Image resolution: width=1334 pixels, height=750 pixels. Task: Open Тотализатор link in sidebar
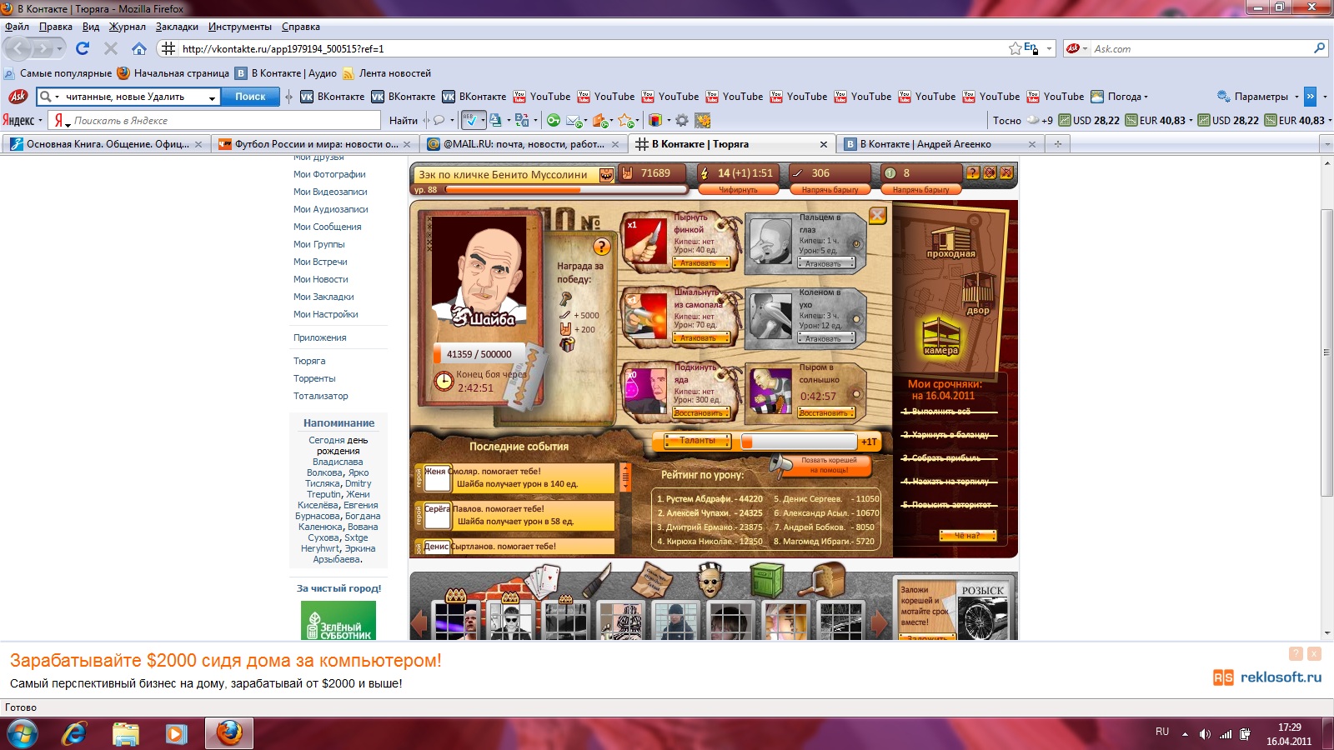(321, 396)
